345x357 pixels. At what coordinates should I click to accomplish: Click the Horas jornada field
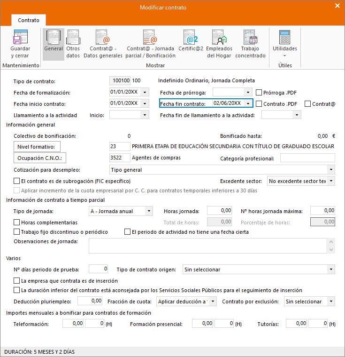click(219, 211)
